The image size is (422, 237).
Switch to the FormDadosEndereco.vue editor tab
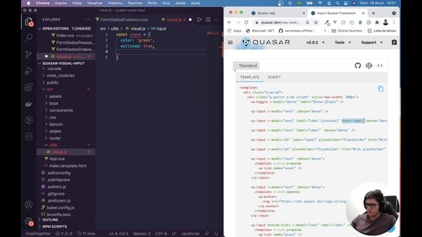point(121,19)
